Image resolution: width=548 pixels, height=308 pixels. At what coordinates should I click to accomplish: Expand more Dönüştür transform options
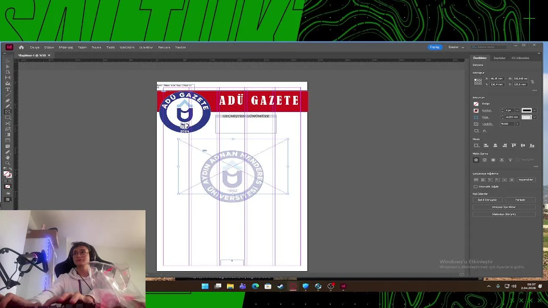coord(534,91)
